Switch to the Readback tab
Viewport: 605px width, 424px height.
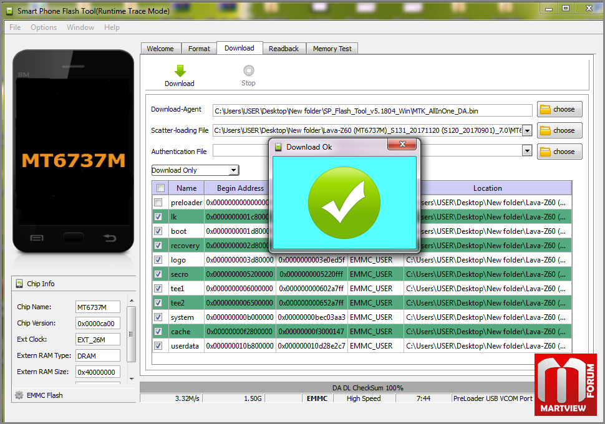coord(284,49)
